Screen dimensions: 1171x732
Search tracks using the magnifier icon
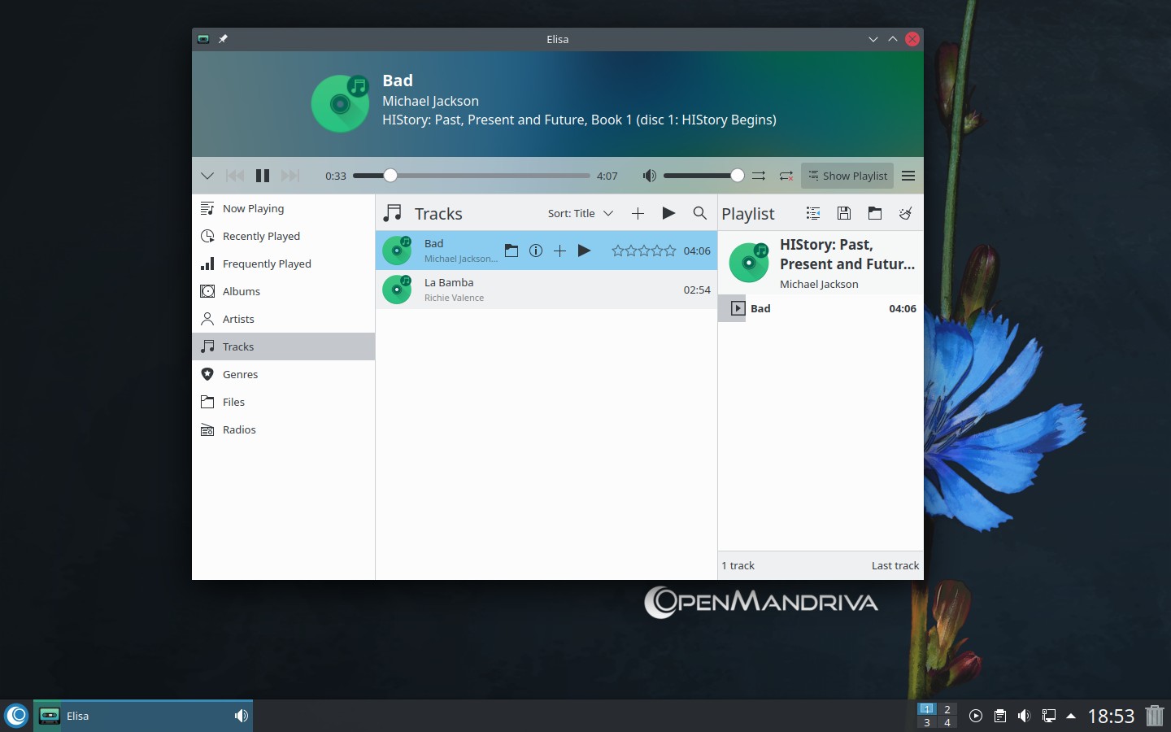[699, 213]
